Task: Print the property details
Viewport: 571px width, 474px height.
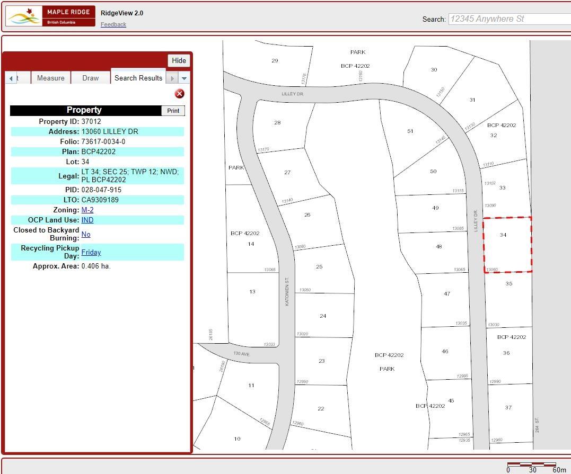Action: tap(173, 111)
